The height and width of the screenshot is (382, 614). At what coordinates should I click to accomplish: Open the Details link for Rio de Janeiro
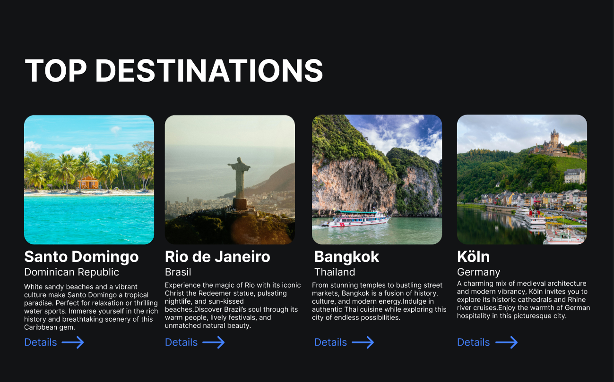182,342
